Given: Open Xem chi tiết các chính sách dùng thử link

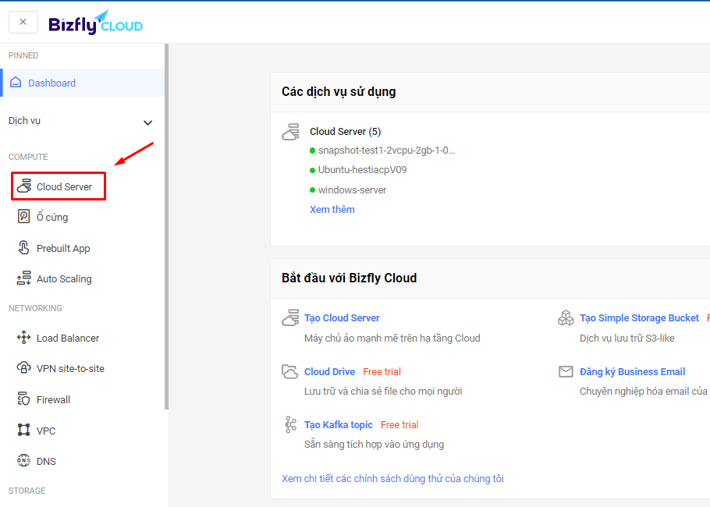Looking at the screenshot, I should (x=392, y=478).
